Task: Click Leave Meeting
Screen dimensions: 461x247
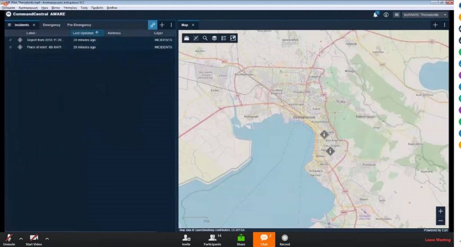Action: coord(438,240)
